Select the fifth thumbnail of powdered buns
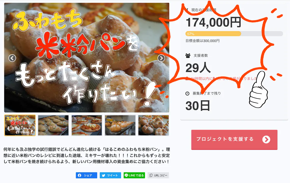Screen dimensions: 290x183 [x=153, y=125]
